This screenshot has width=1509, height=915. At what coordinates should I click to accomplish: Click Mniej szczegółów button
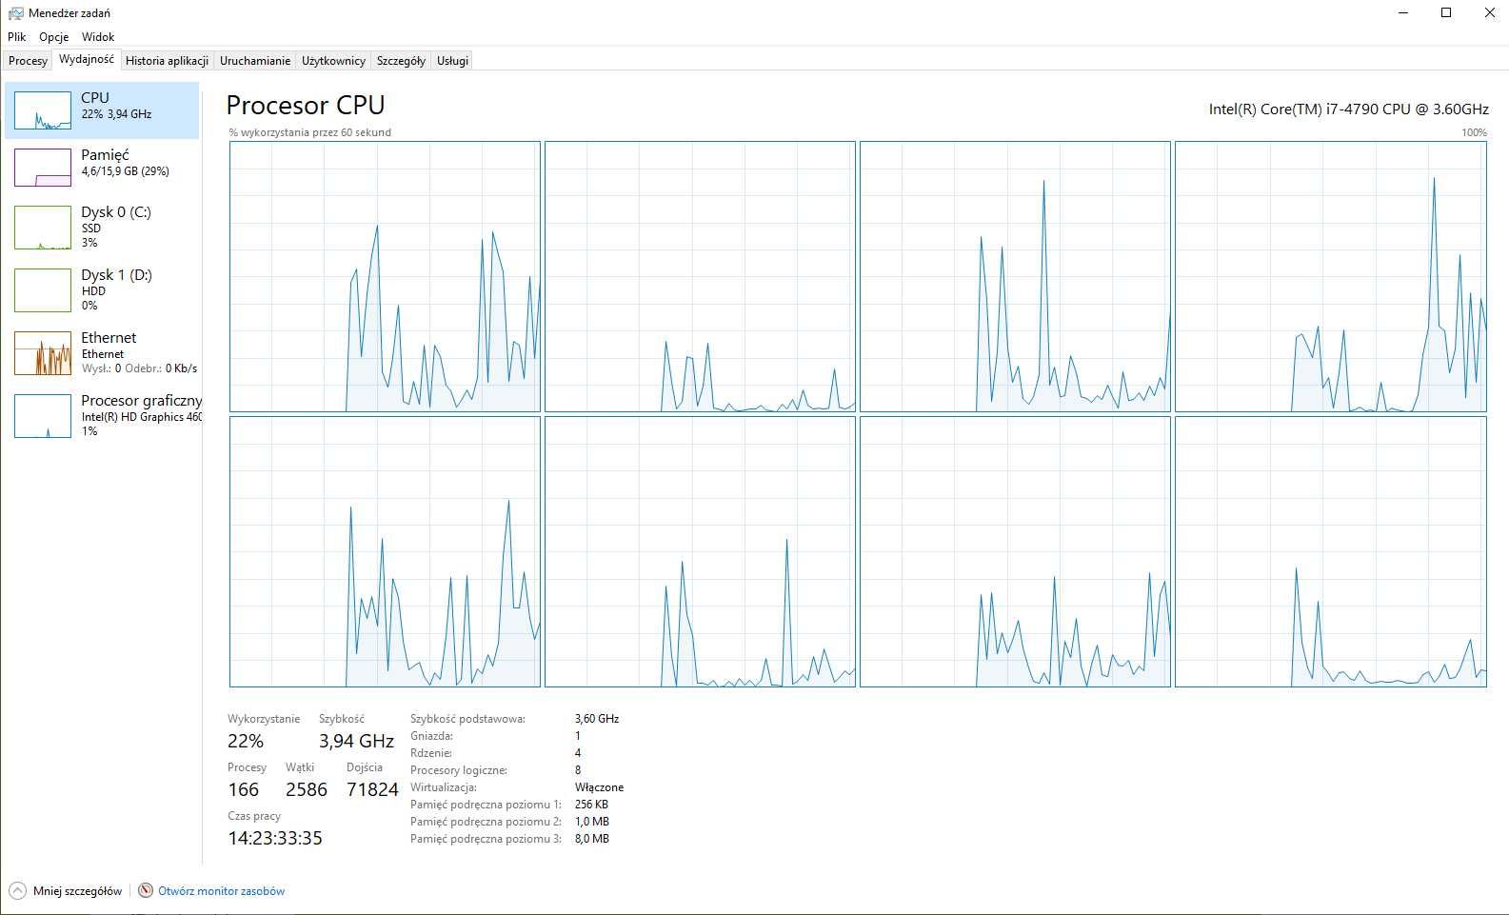[66, 891]
